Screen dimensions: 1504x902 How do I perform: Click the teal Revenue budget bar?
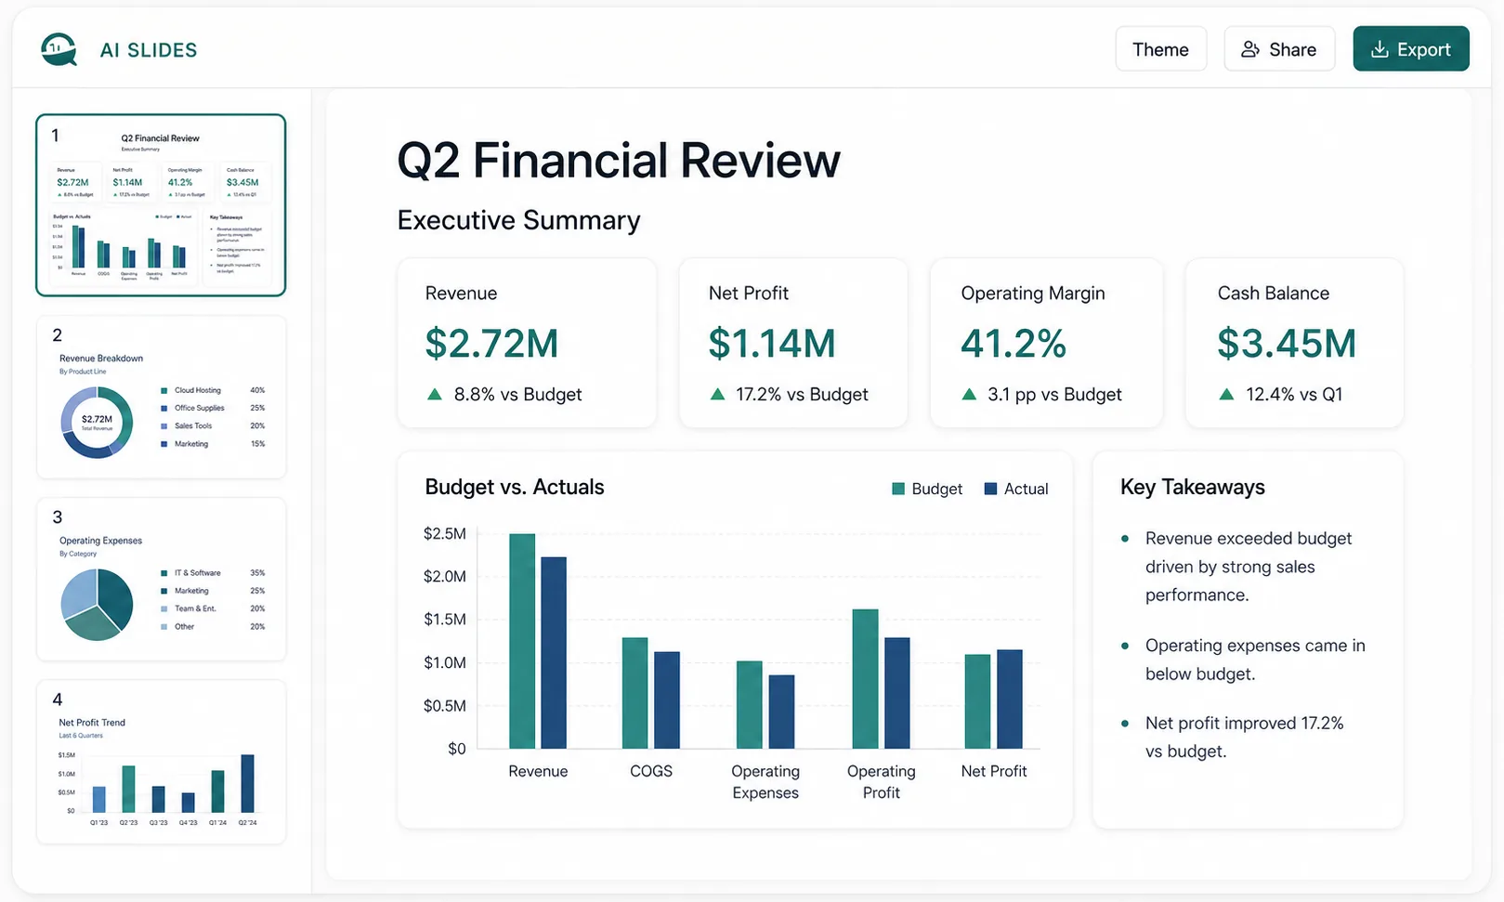522,641
